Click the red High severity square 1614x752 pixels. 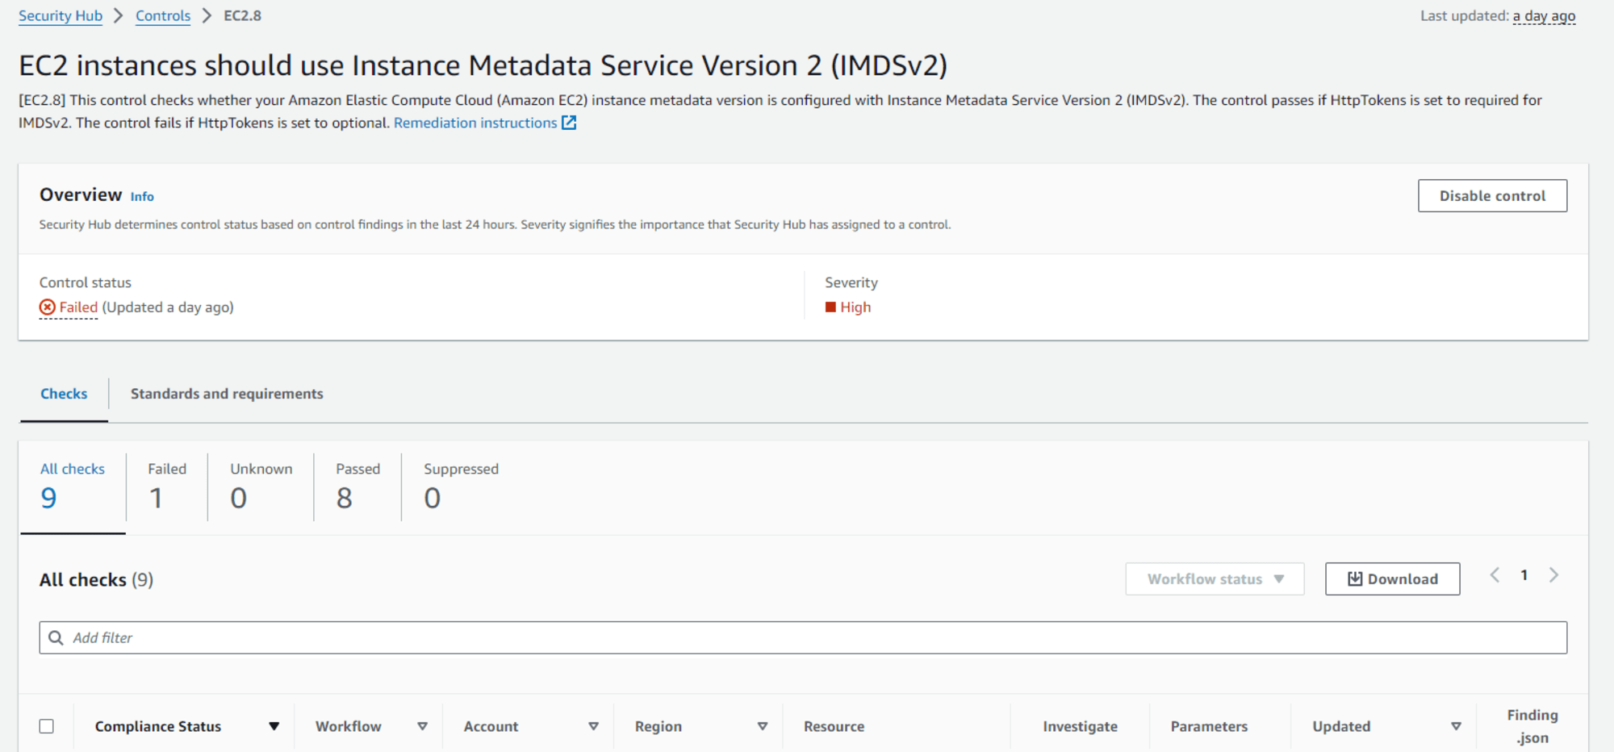pyautogui.click(x=830, y=307)
